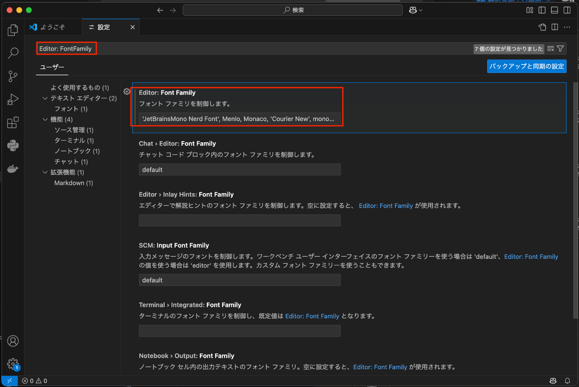Select the 設定 tab

click(110, 27)
